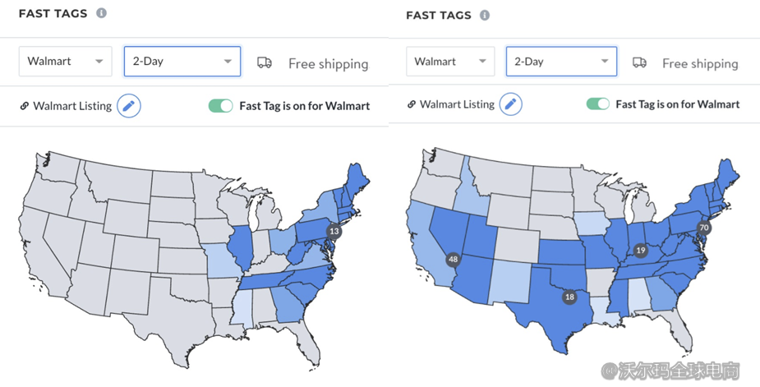The height and width of the screenshot is (387, 760).
Task: Turn off Fast Tag toggle in right panel
Action: point(597,104)
